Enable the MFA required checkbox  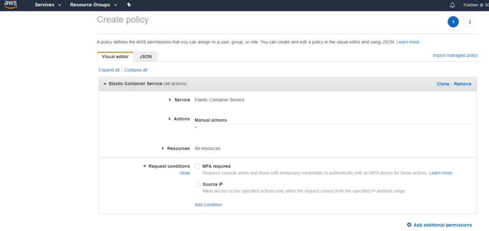198,166
